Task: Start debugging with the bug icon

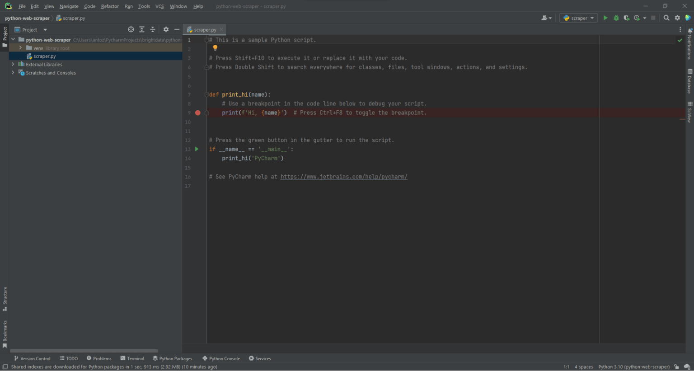Action: tap(616, 18)
